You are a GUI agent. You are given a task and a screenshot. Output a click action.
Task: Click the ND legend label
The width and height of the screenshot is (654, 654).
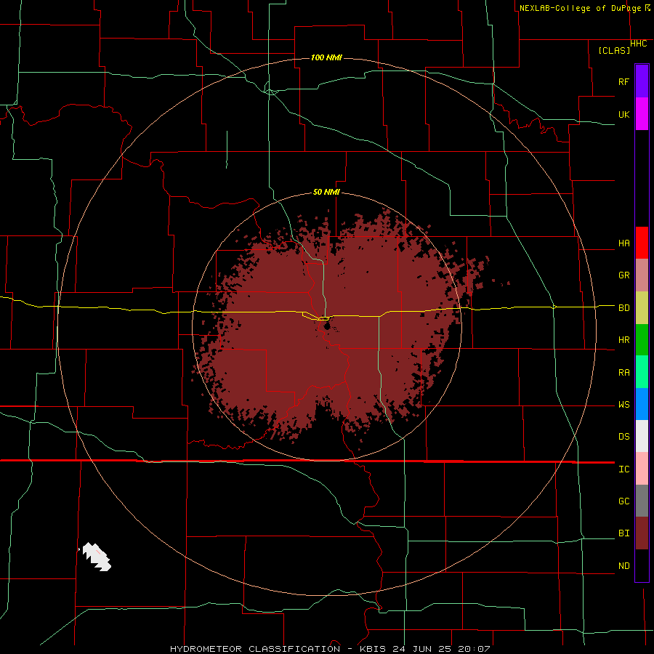click(x=623, y=566)
